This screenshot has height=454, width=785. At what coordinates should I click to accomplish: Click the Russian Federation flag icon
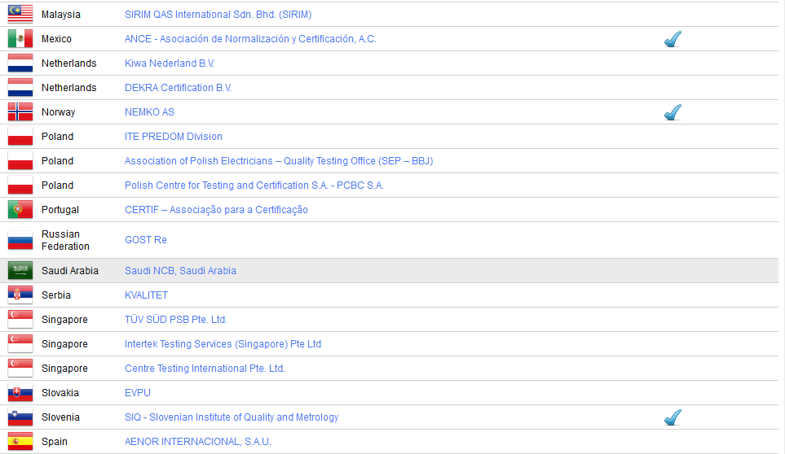coord(20,240)
